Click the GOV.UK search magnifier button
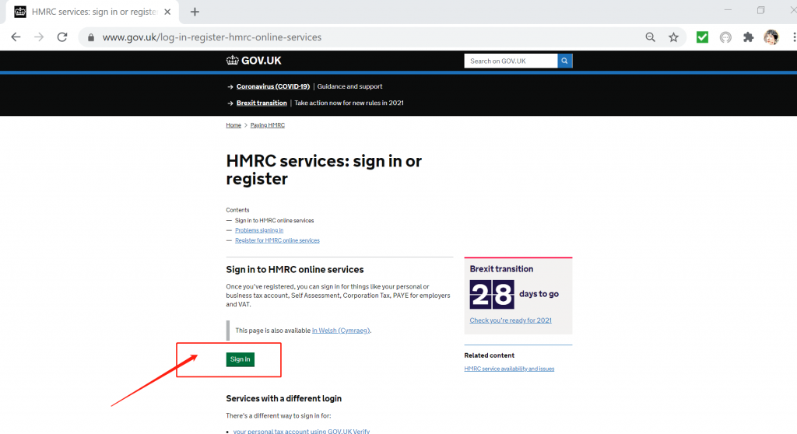 (x=565, y=61)
